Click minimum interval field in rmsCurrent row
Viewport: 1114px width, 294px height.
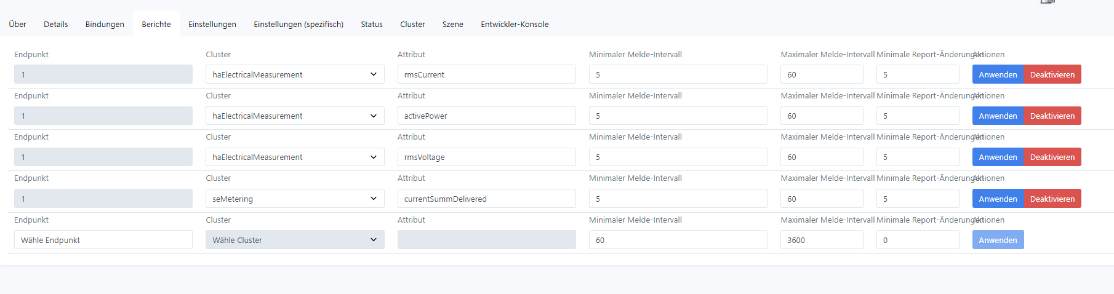tap(678, 74)
